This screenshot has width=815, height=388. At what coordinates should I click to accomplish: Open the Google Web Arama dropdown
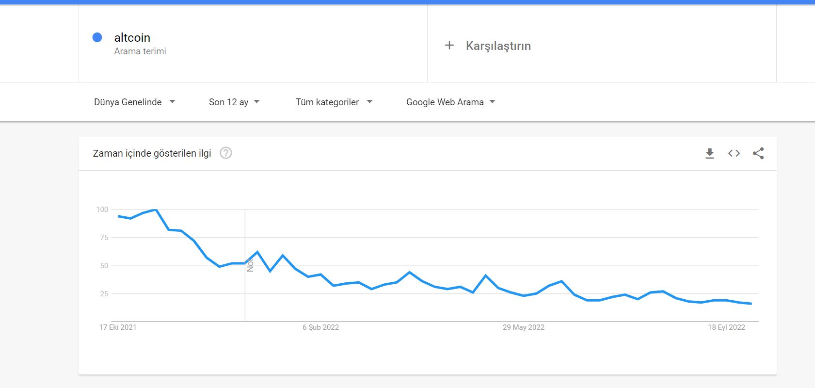click(x=451, y=102)
